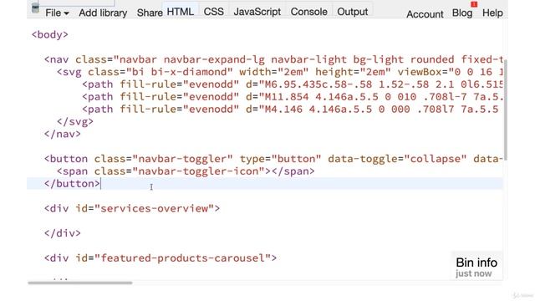Open the Help menu
Image resolution: width=535 pixels, height=301 pixels.
click(492, 13)
